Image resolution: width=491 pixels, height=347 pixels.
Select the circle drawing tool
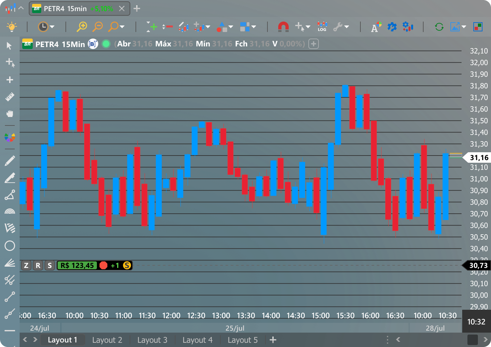pos(10,246)
